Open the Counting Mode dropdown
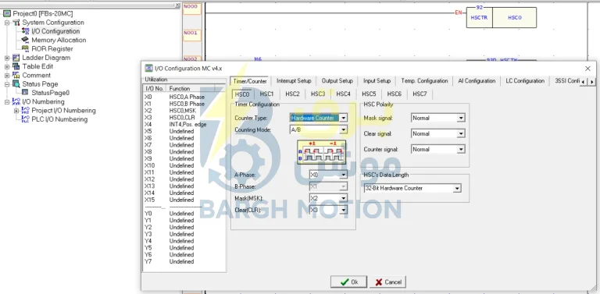The width and height of the screenshot is (600, 294). pyautogui.click(x=343, y=129)
